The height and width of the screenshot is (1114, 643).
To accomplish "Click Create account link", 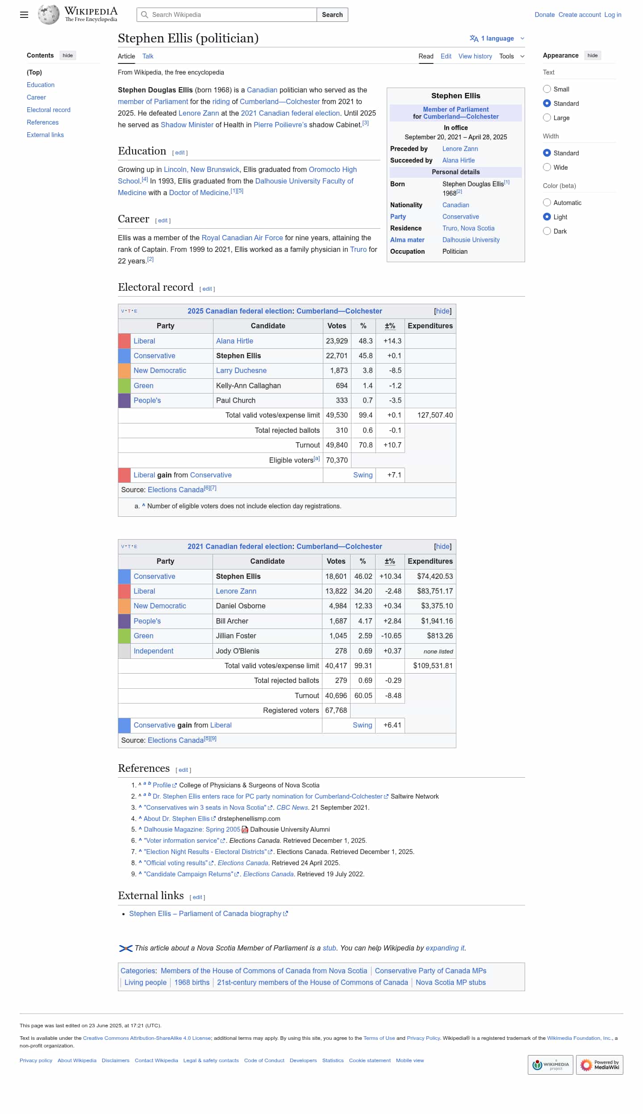I will coord(580,15).
